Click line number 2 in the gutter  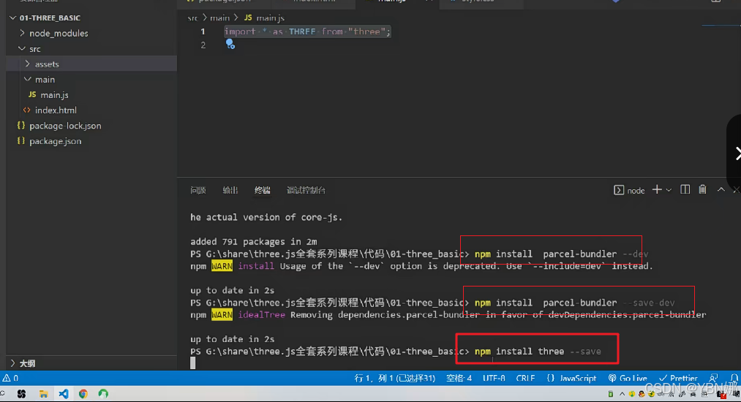tap(203, 45)
